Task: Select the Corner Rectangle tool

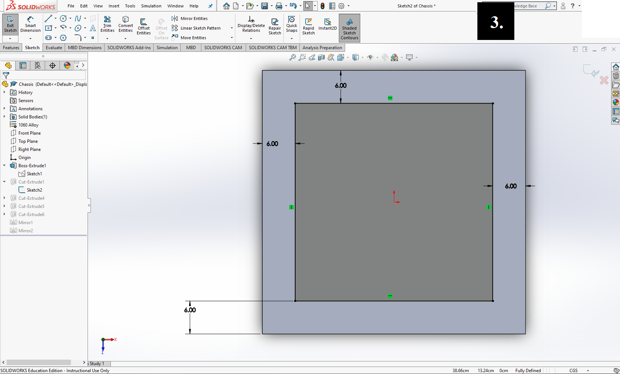Action: click(x=48, y=28)
